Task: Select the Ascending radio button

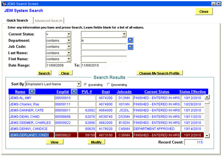Action: click(x=85, y=84)
